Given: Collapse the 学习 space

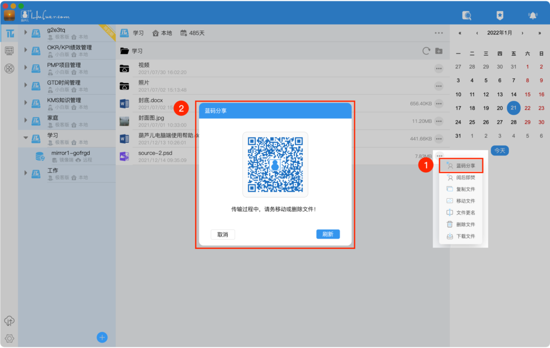Looking at the screenshot, I should pyautogui.click(x=26, y=138).
